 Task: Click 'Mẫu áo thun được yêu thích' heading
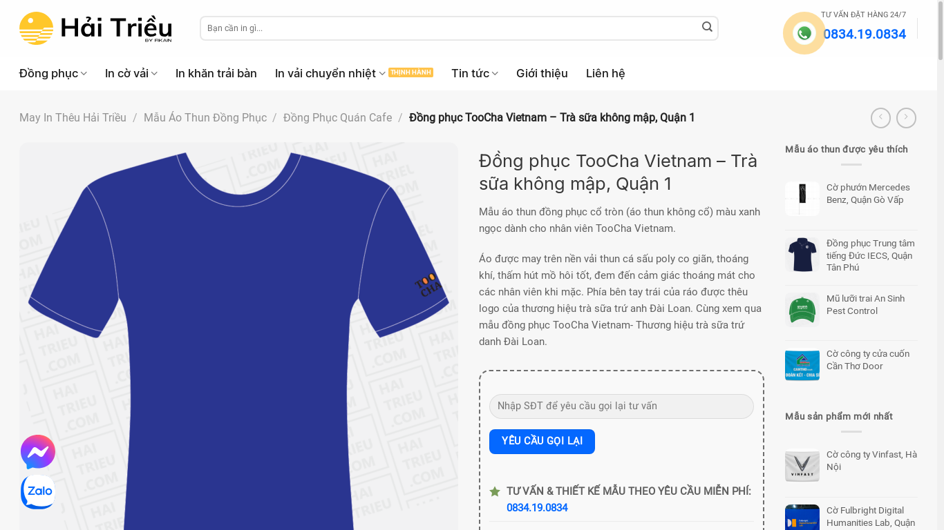[847, 150]
